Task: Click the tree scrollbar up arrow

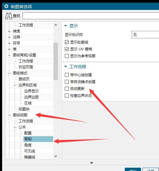Action: [55, 25]
